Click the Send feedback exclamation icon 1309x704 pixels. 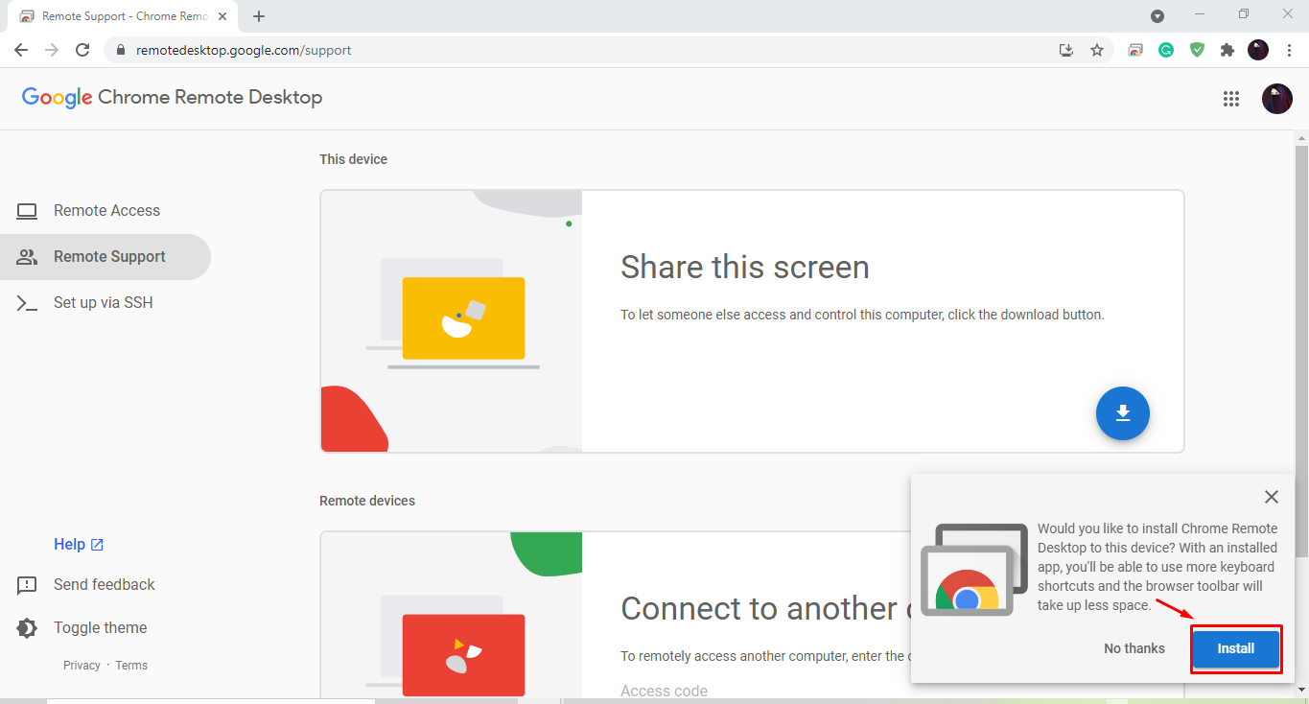tap(27, 585)
